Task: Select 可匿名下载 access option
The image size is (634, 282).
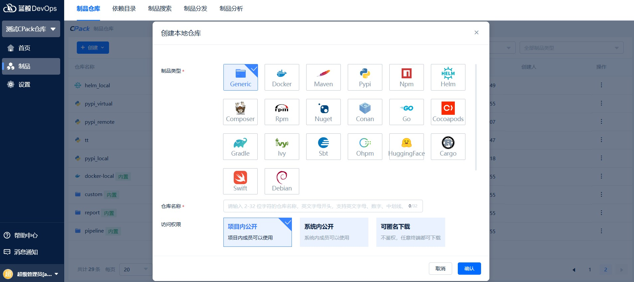Action: (x=410, y=232)
